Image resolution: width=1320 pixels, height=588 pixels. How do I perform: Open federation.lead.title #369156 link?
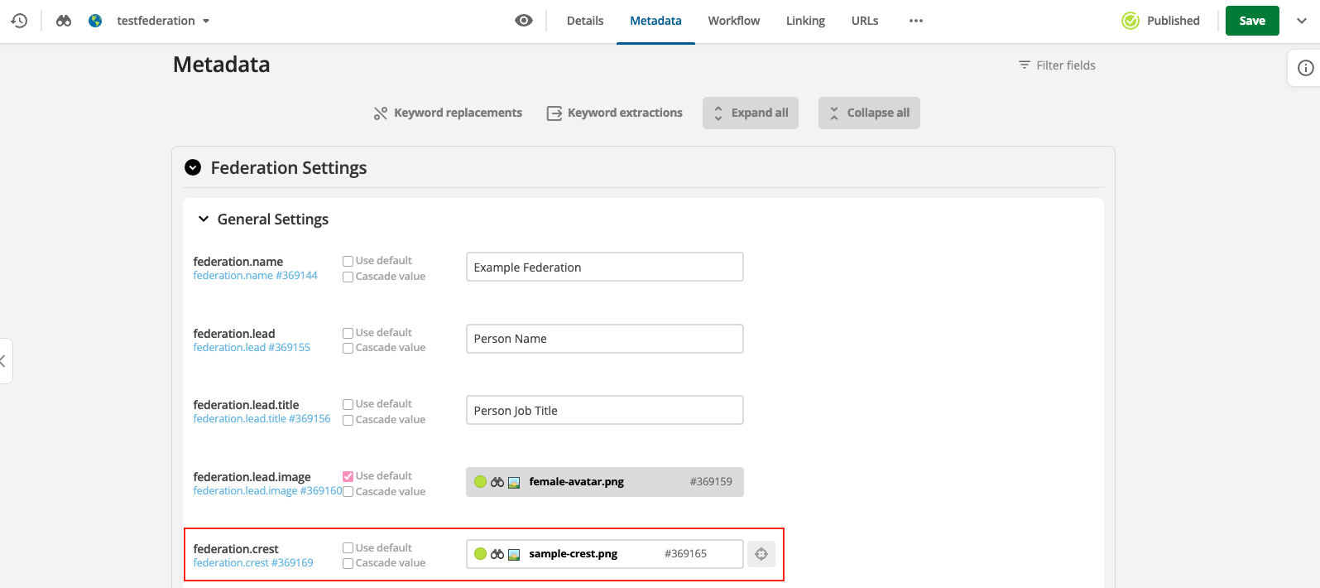(262, 419)
